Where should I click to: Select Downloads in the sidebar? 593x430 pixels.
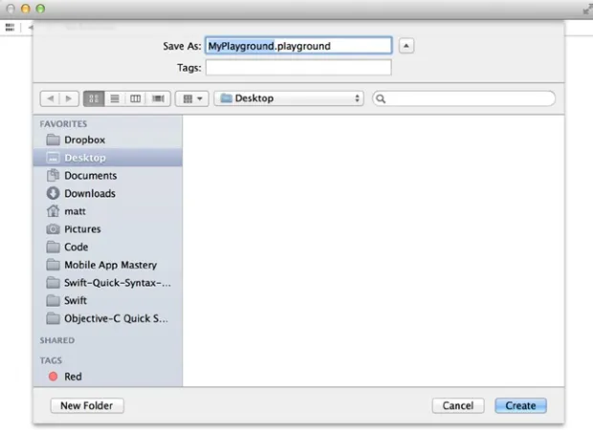coord(108,193)
